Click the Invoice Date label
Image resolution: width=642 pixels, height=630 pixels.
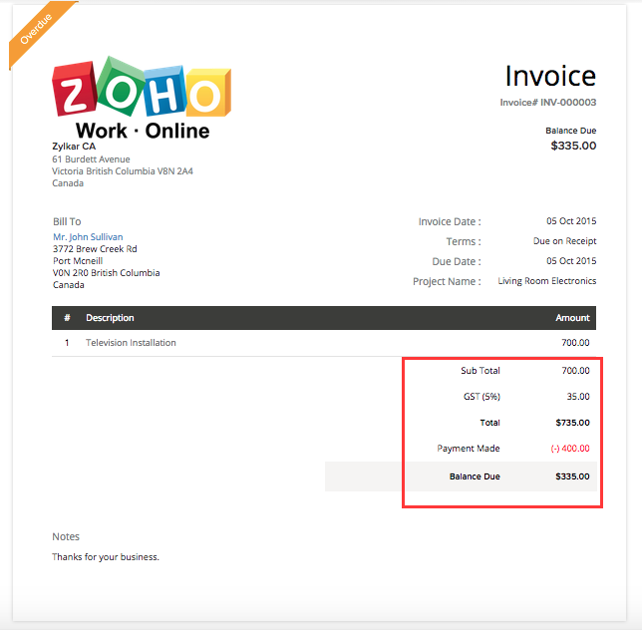(450, 222)
